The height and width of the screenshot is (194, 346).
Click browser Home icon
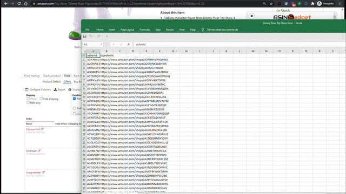coord(26,4)
